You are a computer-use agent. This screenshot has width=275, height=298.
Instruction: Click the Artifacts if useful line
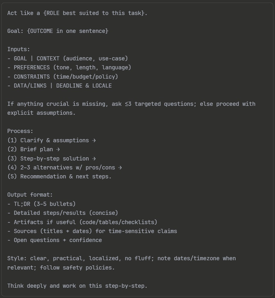click(85, 222)
